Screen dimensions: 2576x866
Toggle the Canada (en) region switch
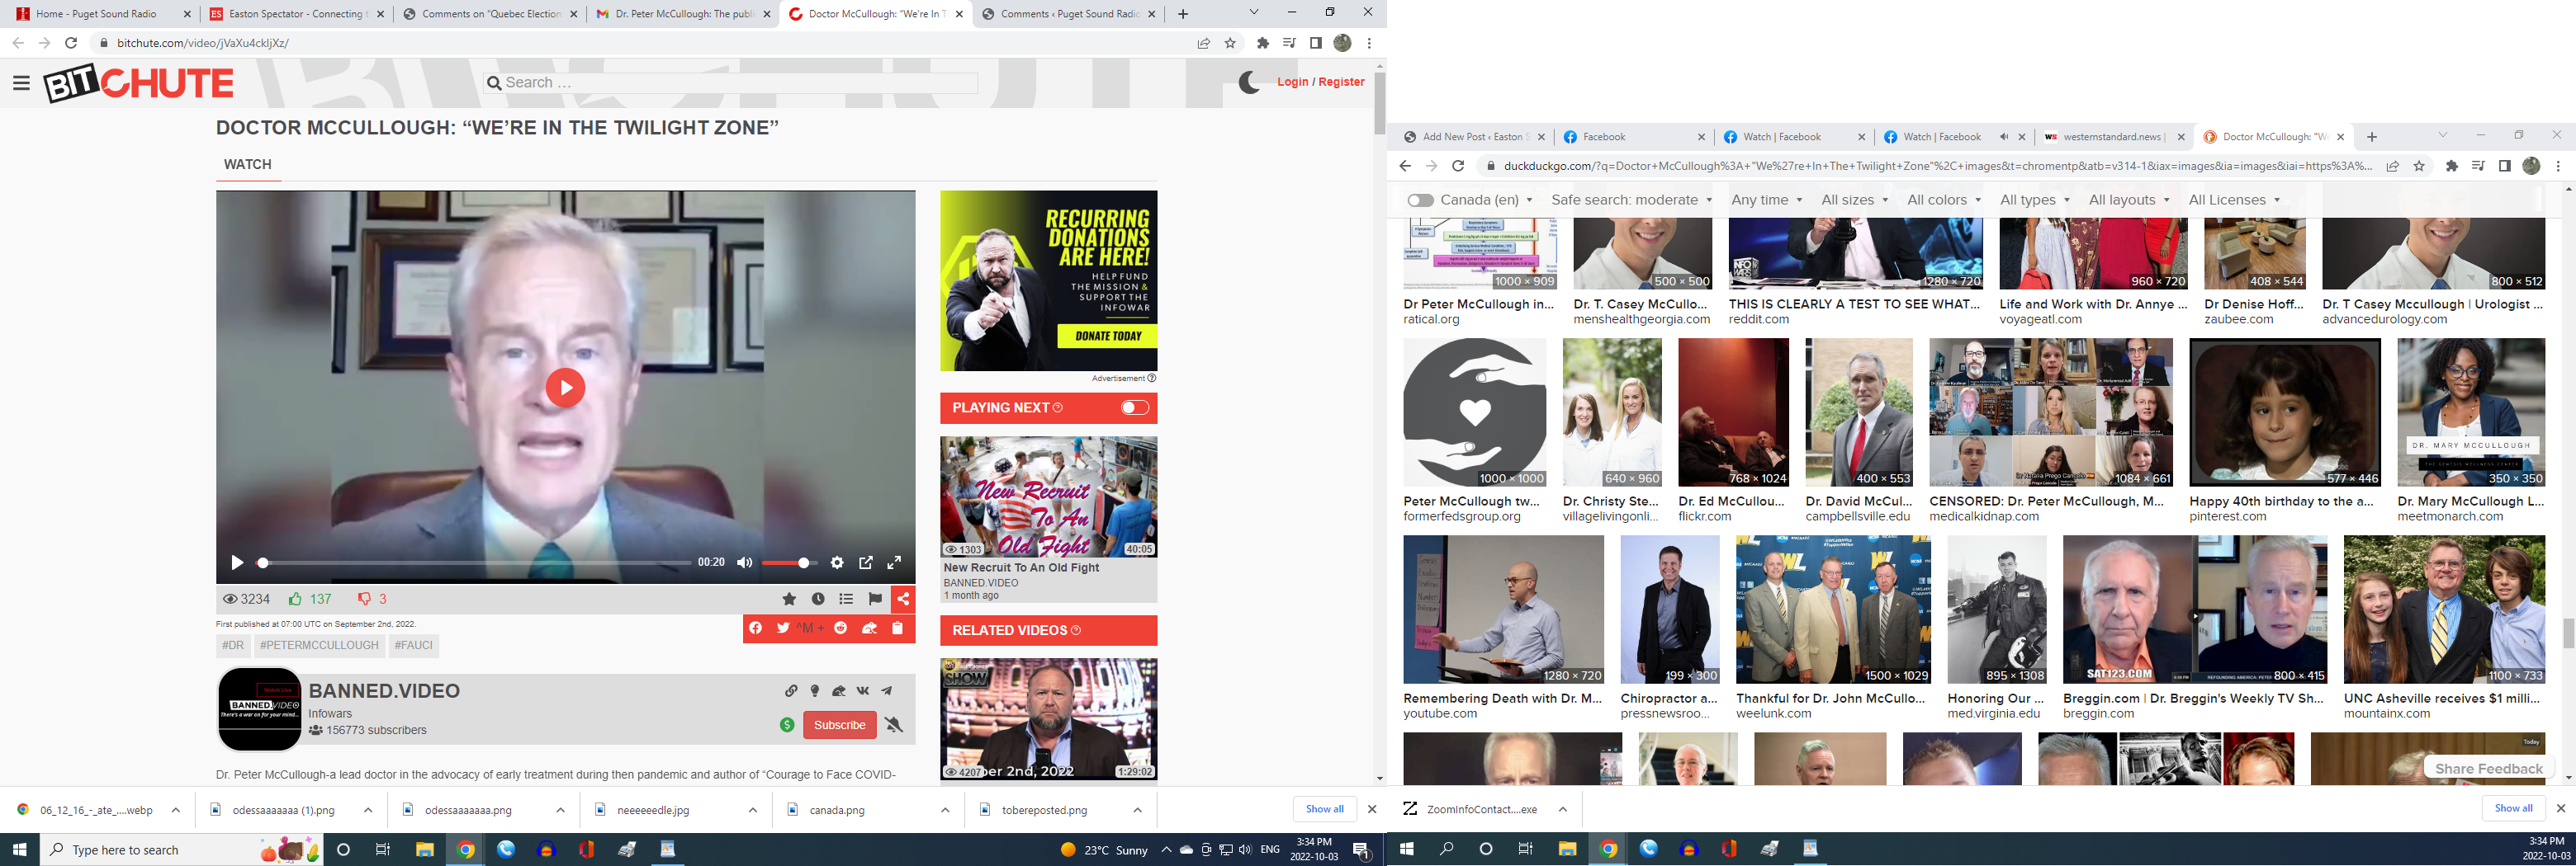[x=1419, y=200]
